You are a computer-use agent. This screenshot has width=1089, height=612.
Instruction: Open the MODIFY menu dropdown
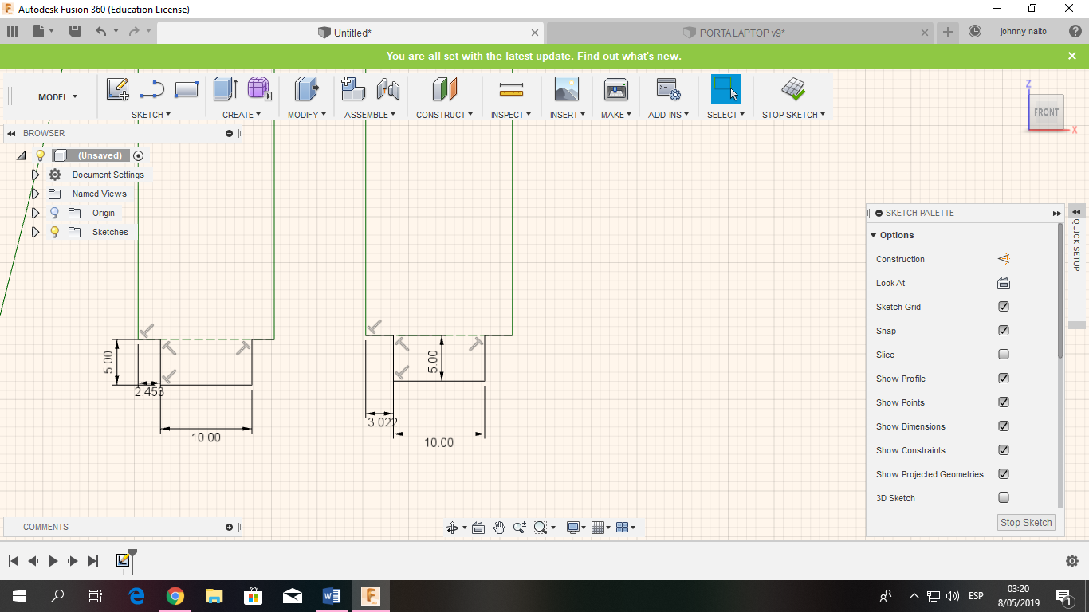click(x=307, y=115)
